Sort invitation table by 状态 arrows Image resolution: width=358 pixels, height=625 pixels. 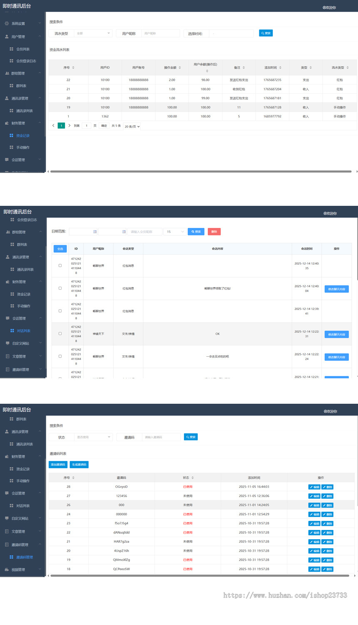[x=193, y=478]
